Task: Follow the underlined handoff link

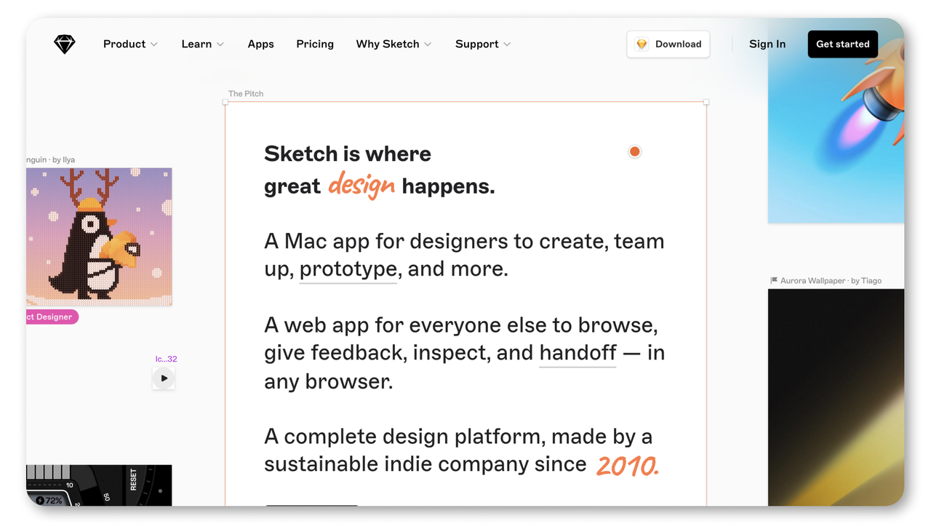Action: click(x=578, y=353)
